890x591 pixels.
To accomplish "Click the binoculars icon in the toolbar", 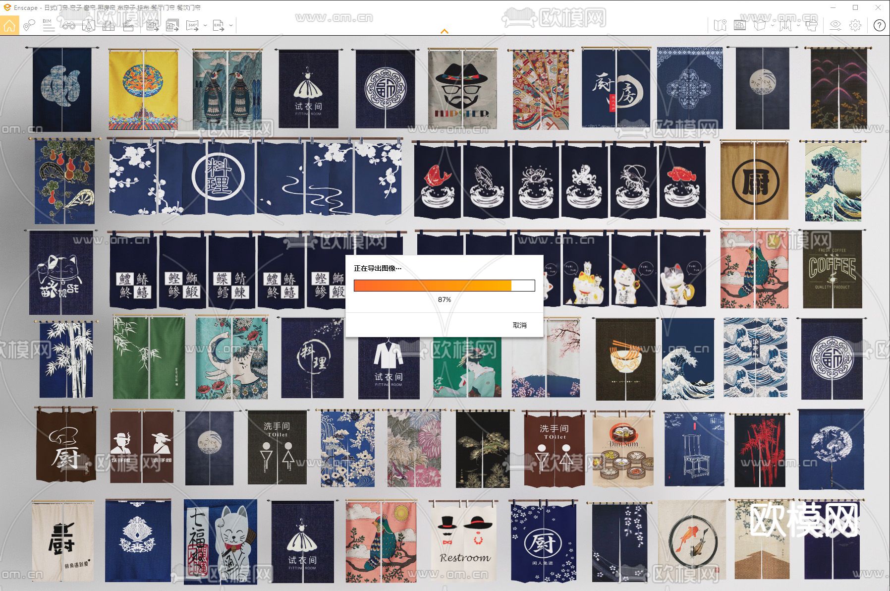I will tap(68, 25).
